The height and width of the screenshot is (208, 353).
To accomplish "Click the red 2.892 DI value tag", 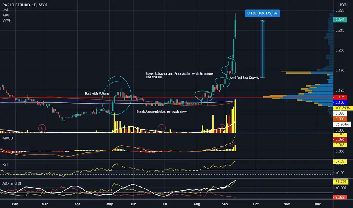I will [x=340, y=197].
